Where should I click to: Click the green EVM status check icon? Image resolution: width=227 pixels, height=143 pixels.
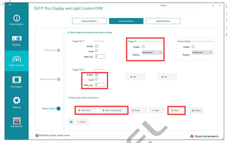tap(37, 136)
